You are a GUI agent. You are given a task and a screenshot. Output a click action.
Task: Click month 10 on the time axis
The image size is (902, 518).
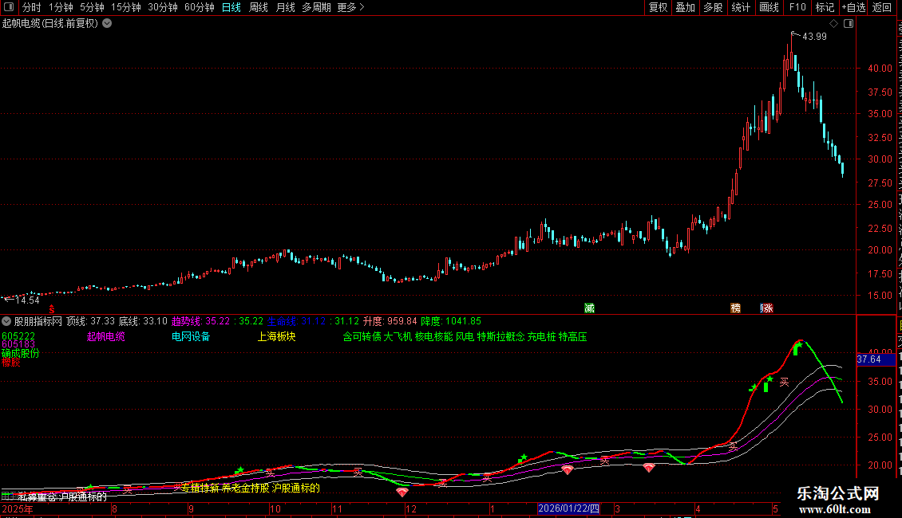275,508
